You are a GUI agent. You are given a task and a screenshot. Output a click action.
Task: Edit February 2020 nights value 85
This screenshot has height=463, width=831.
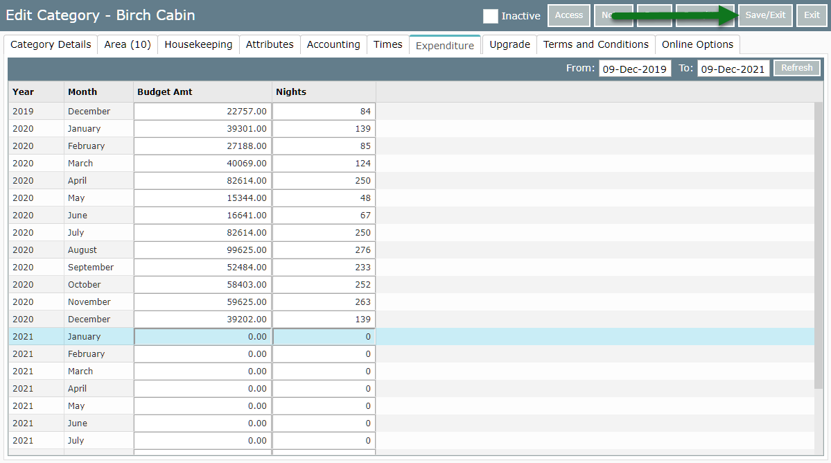click(324, 146)
